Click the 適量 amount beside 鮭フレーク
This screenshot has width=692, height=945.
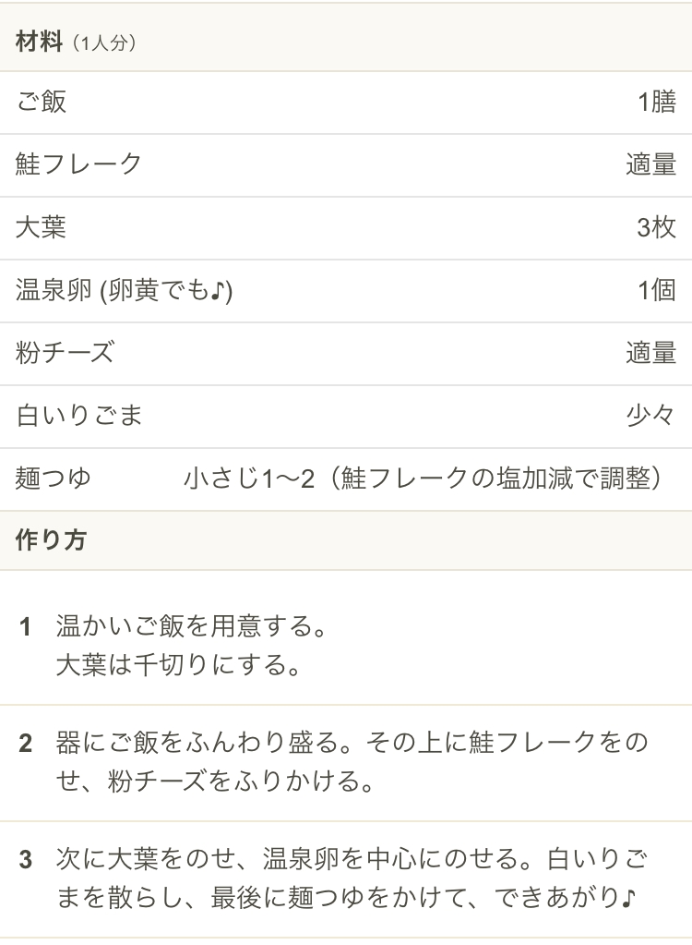tap(651, 164)
